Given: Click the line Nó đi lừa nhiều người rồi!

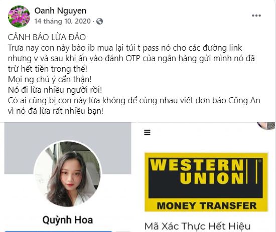Looking at the screenshot, I should coord(55,90).
